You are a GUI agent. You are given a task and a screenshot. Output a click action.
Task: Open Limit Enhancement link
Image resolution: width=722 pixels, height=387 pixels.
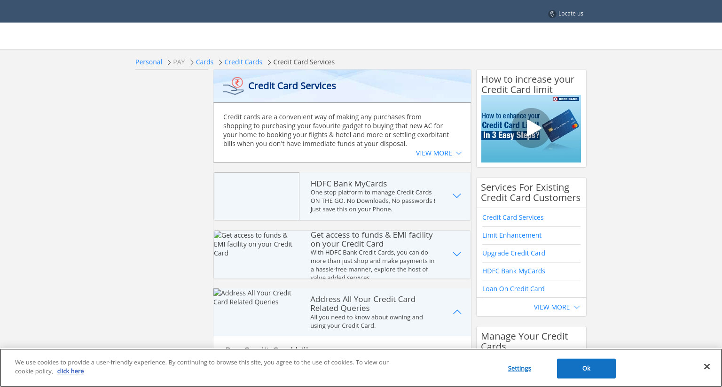click(512, 235)
